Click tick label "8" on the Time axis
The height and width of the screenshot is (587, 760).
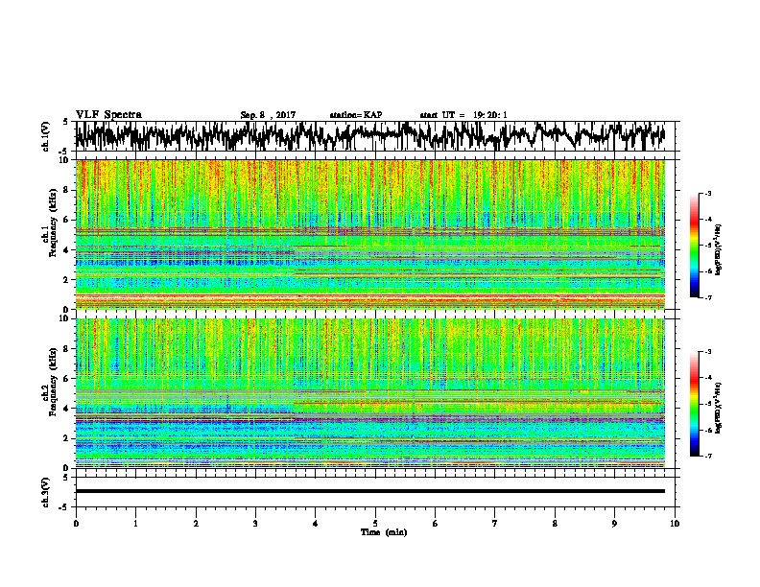555,524
